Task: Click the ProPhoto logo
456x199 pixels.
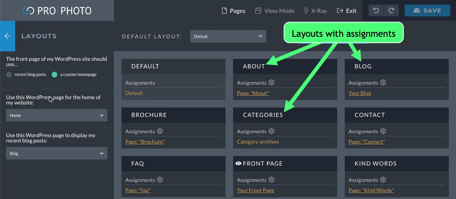Action: tap(57, 11)
